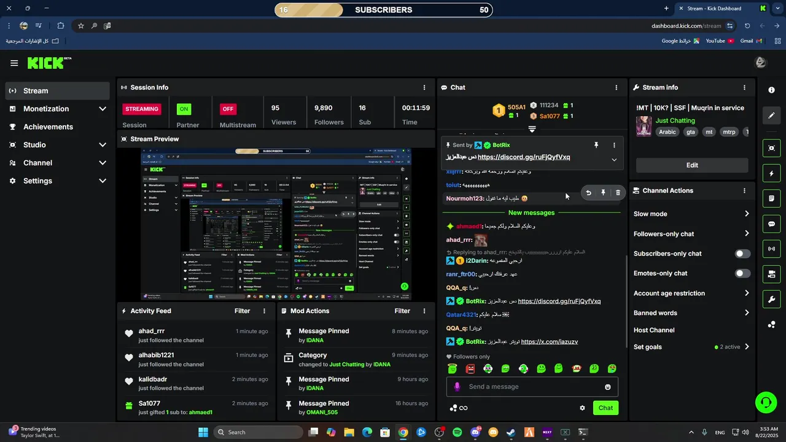Open Steam from the taskbar

click(x=511, y=432)
